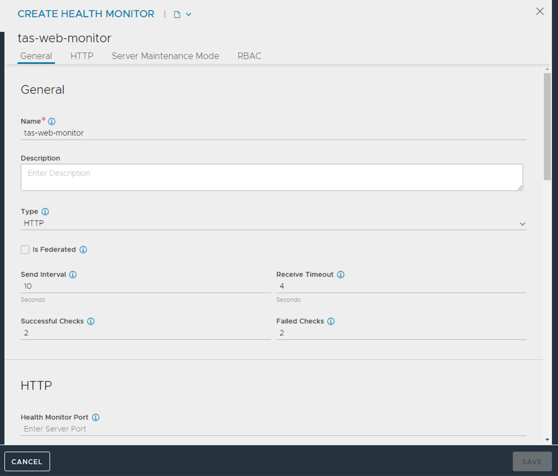Screen dimensions: 558x476
Task: Click the Description text area
Action: coord(272,177)
